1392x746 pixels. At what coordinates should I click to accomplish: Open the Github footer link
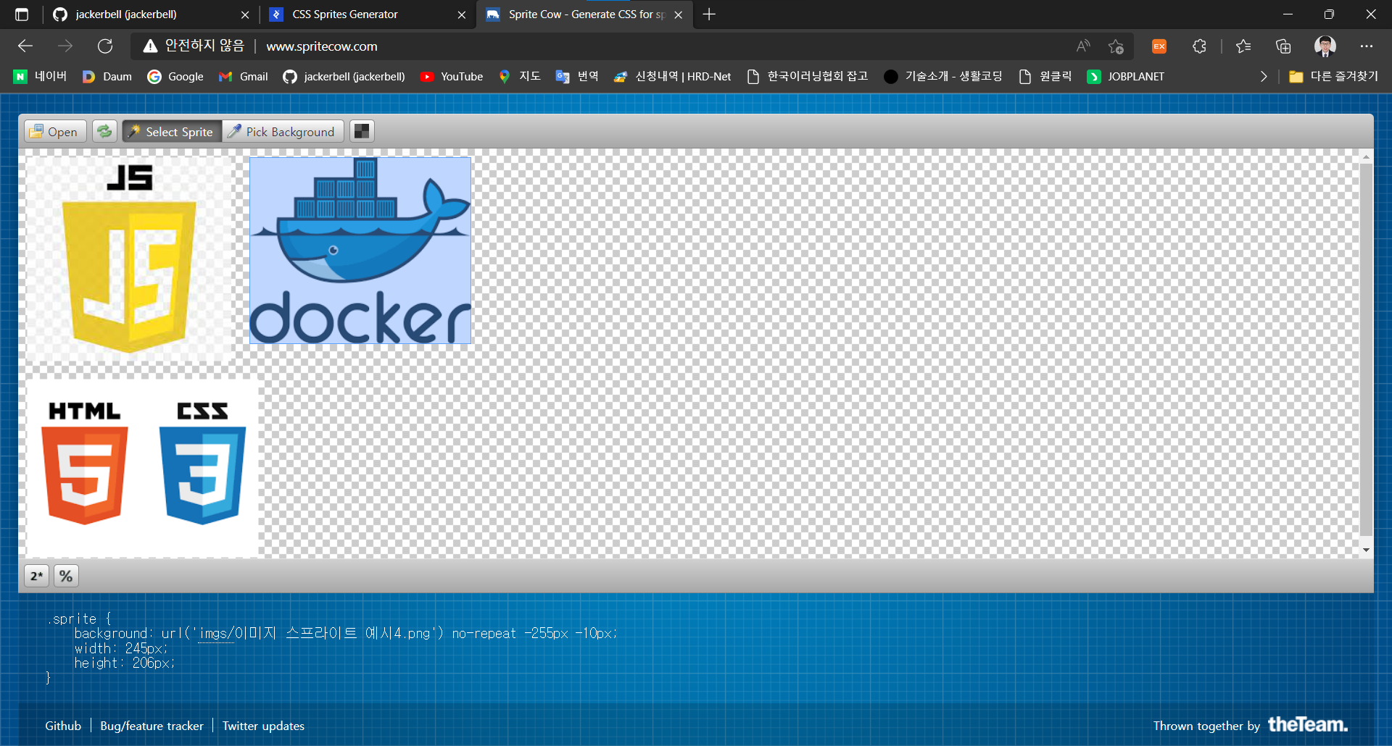tap(63, 726)
